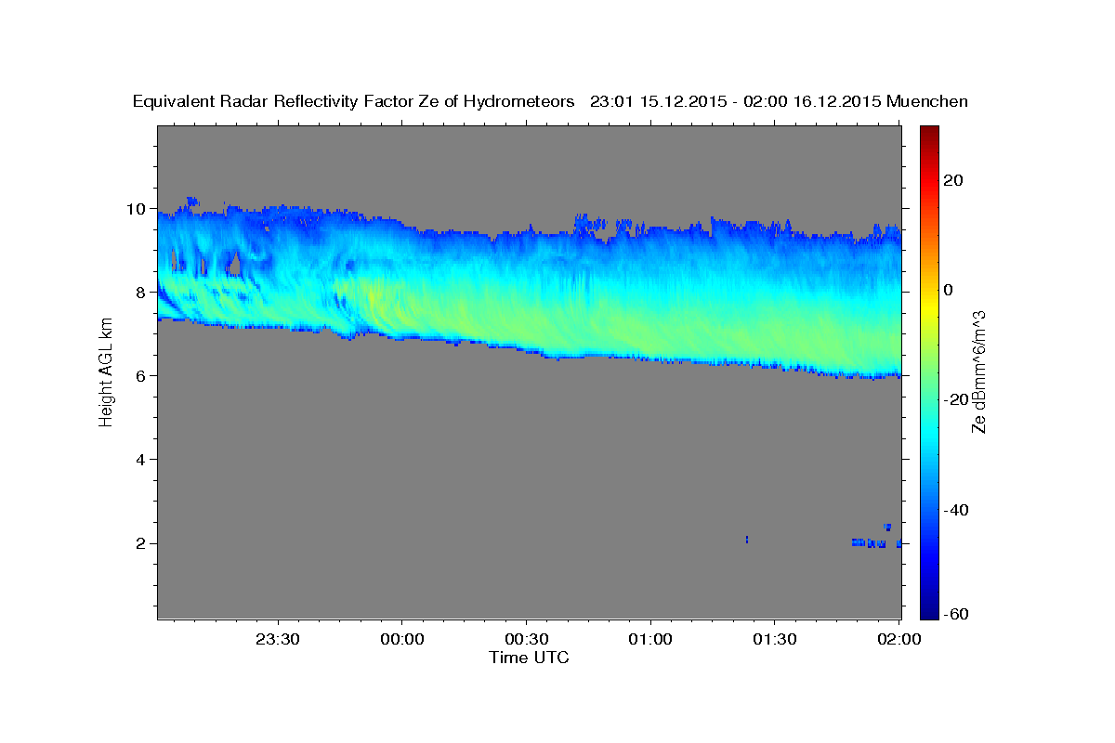Click the dark red top of the colorbar
The image size is (1115, 743).
(930, 132)
